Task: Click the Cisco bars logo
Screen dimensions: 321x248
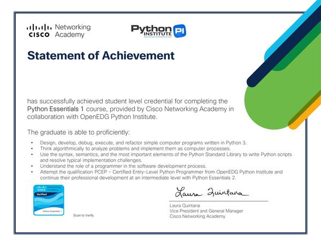Action: click(x=39, y=31)
